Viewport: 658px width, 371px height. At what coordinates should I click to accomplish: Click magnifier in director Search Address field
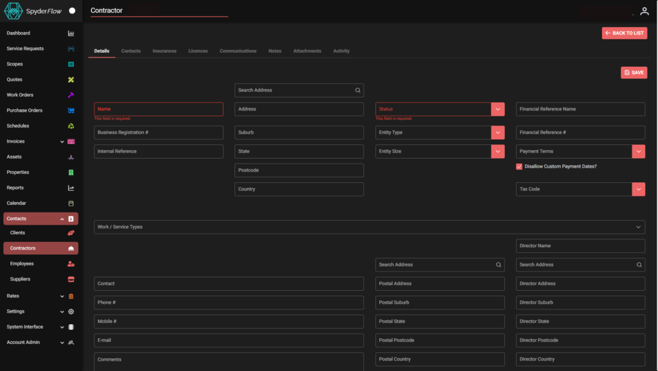639,264
